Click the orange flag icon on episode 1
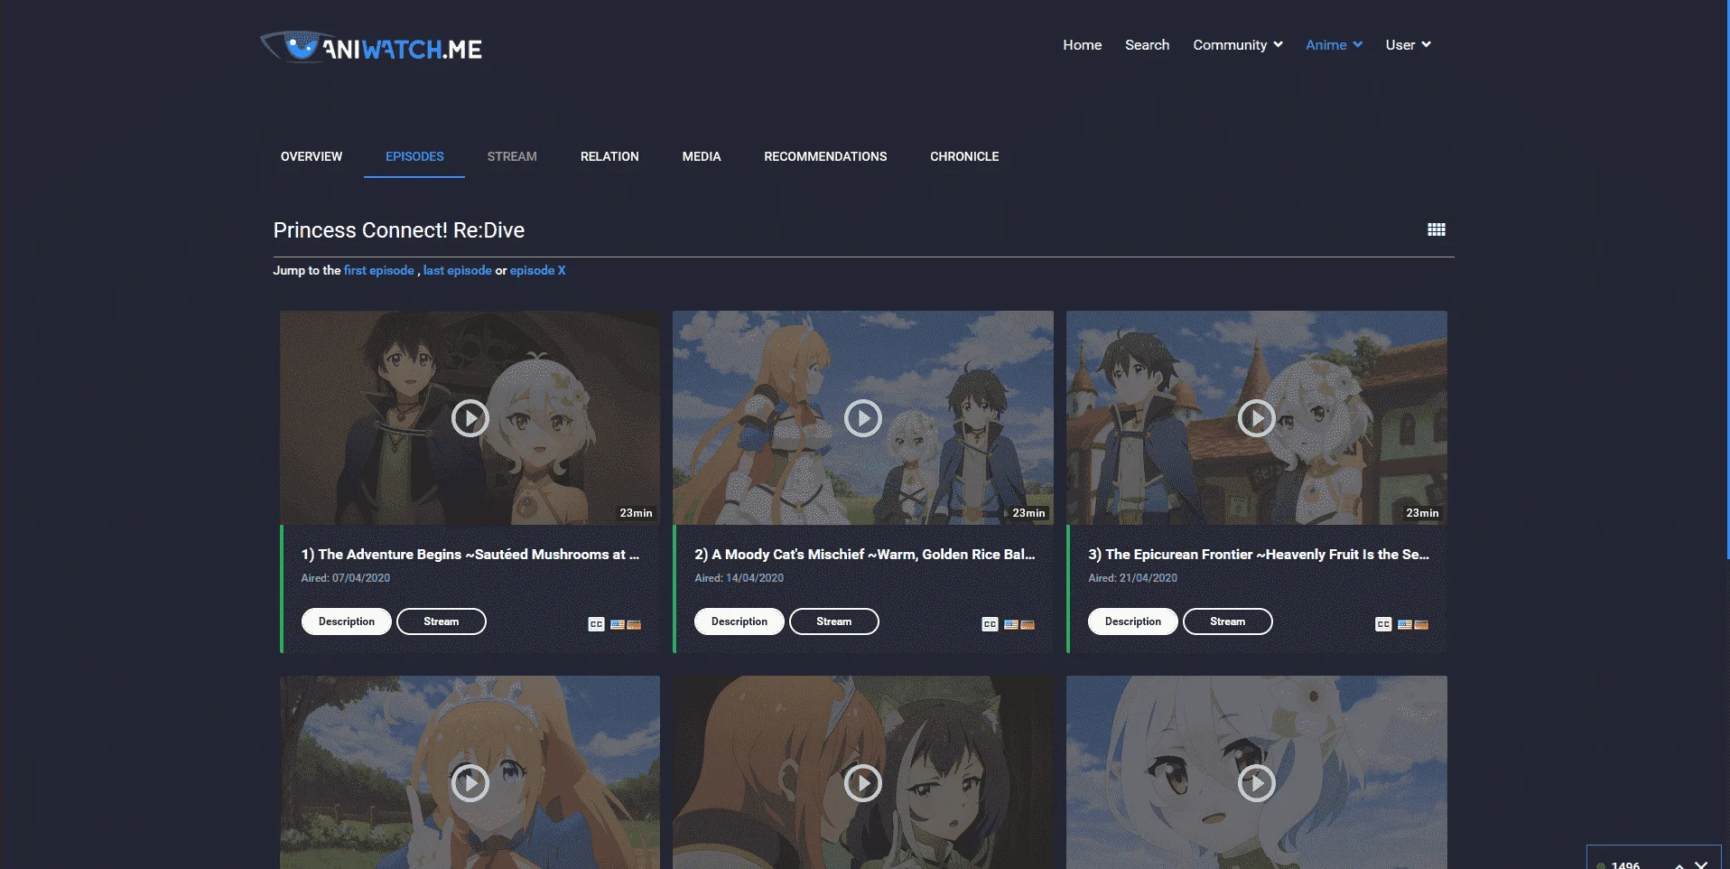1730x869 pixels. pyautogui.click(x=634, y=624)
